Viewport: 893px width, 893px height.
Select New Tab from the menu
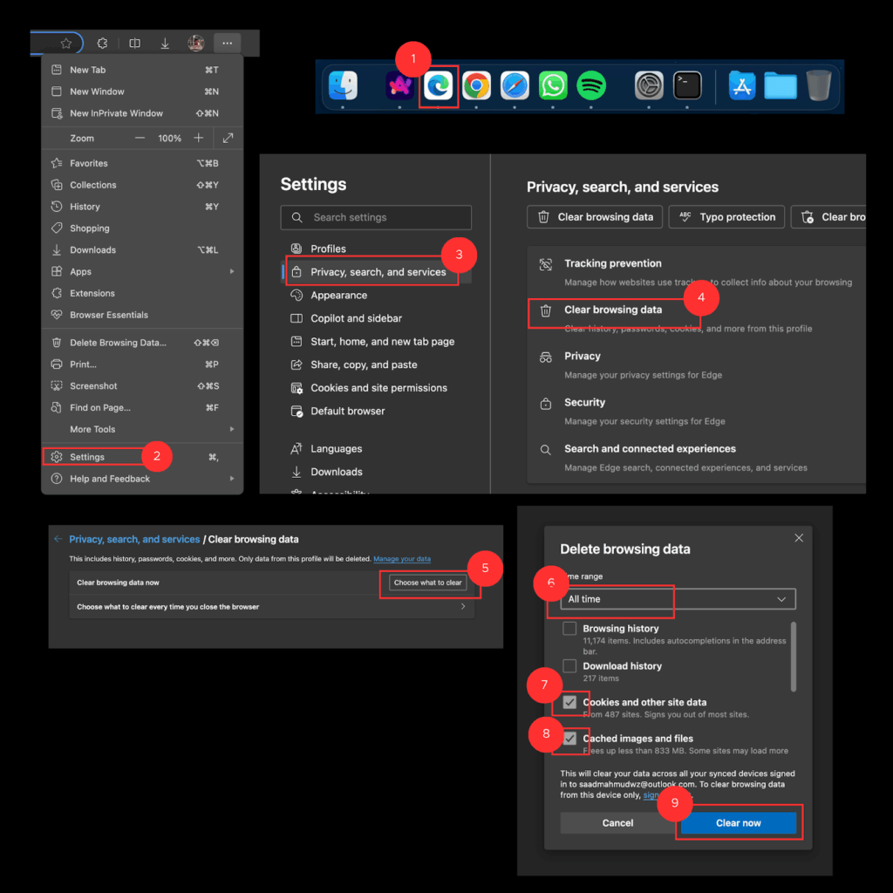(142, 70)
